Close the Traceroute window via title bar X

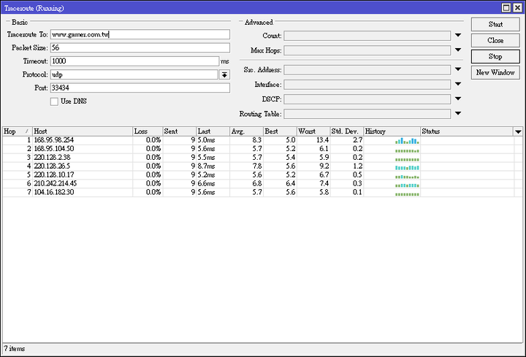click(x=518, y=8)
